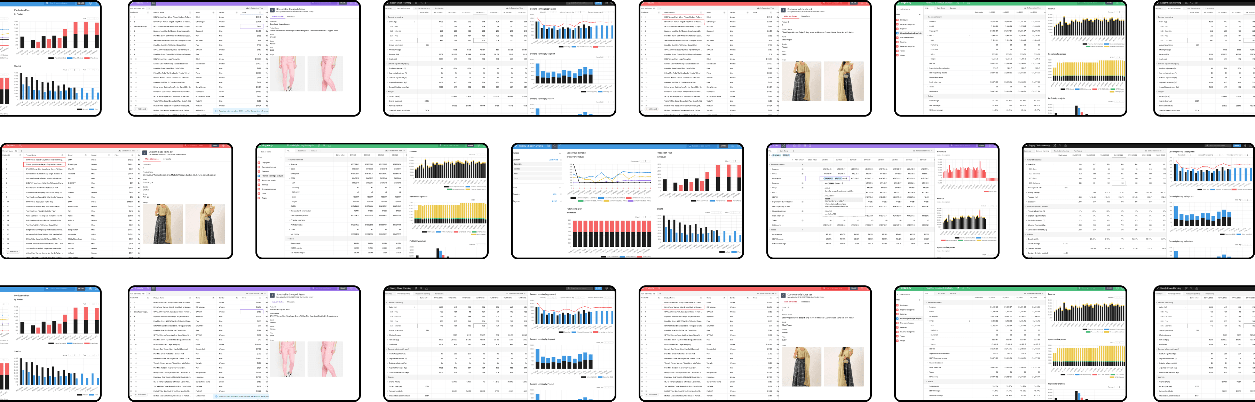Click the round icon on the FP&A COGS row
The image size is (1255, 402).
click(803, 174)
